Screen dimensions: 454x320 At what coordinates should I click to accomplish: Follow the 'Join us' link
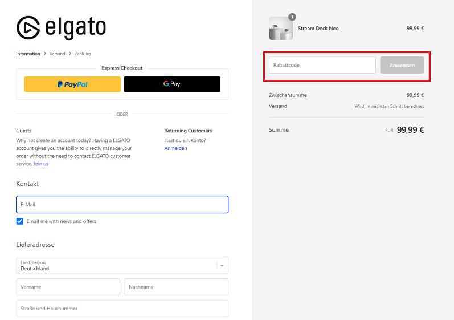tap(41, 164)
